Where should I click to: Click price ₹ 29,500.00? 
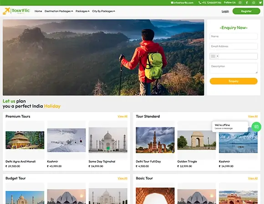(x=13, y=166)
